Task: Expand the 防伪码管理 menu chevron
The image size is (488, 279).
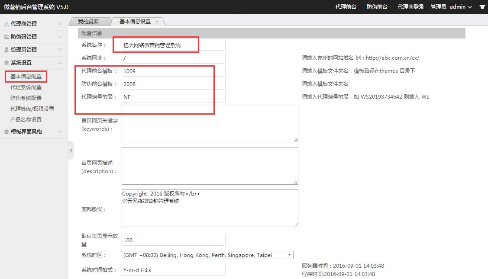Action: (60, 37)
